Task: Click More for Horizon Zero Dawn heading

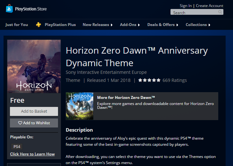Action: pos(126,98)
